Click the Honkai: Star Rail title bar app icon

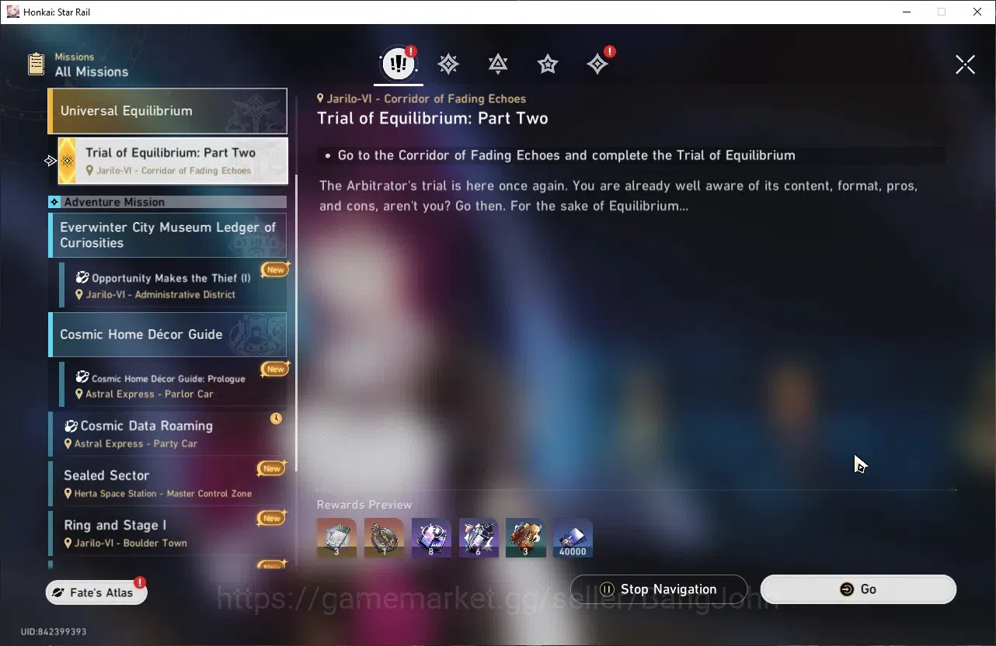pyautogui.click(x=13, y=12)
